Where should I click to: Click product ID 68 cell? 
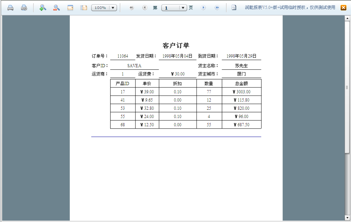[x=123, y=124]
